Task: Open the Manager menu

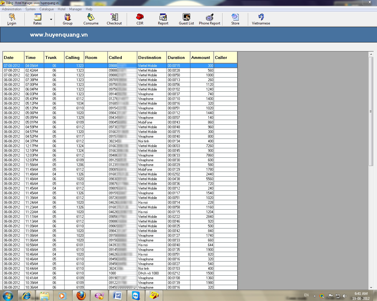Action: [x=75, y=9]
